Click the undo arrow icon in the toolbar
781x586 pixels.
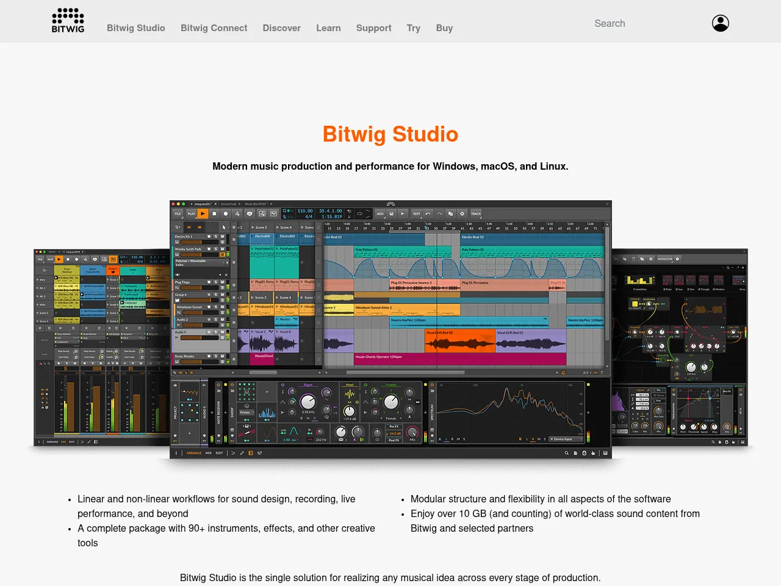click(428, 213)
